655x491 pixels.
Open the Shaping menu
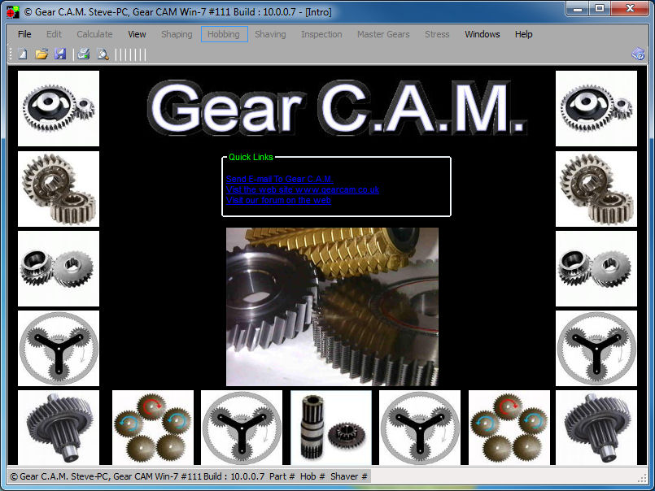point(177,34)
